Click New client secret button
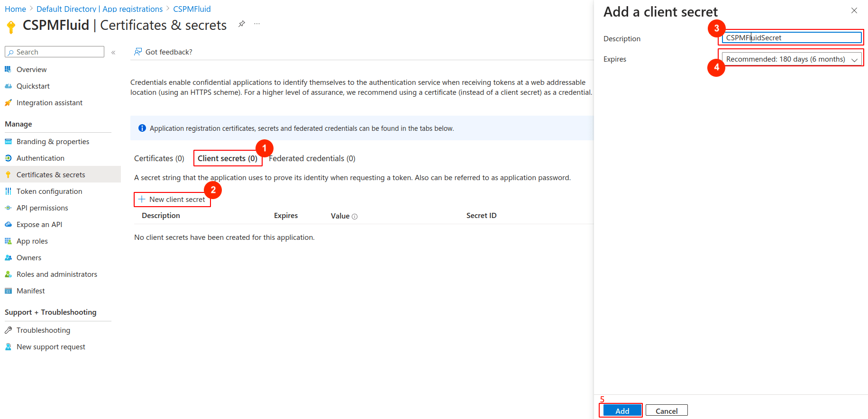The width and height of the screenshot is (868, 419). pos(172,199)
